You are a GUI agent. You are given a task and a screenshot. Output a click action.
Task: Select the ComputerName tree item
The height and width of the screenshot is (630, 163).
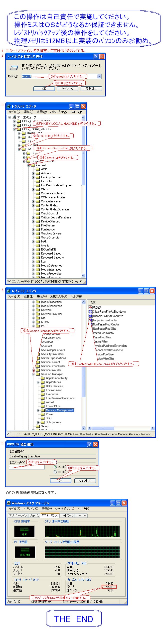point(51,201)
